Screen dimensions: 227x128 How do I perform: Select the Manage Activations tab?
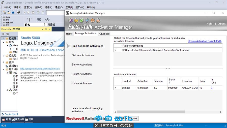86,34
